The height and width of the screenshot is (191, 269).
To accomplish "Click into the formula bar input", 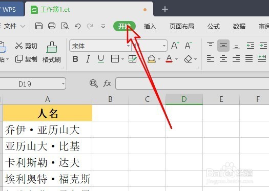I will (192, 83).
